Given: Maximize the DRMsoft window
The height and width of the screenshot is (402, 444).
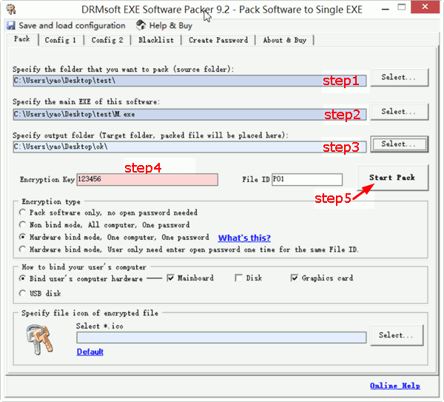Looking at the screenshot, I should [x=402, y=7].
